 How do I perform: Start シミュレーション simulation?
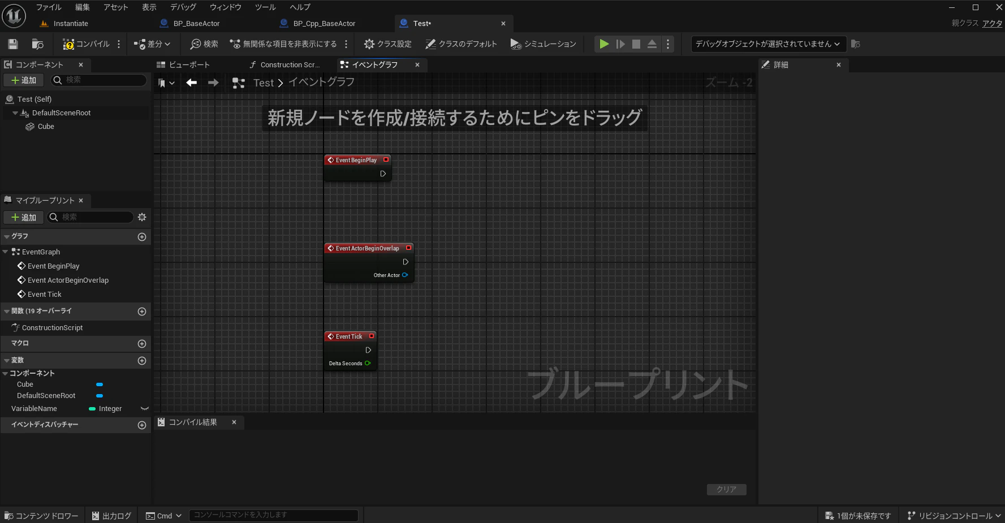[543, 44]
